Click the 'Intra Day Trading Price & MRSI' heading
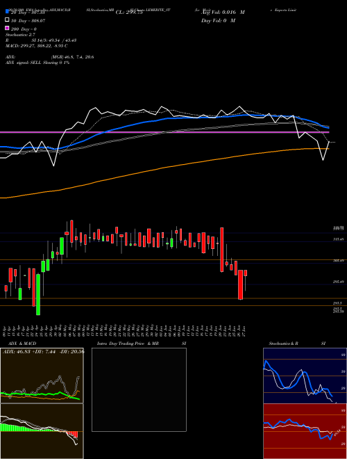Screen dimensions: 347x459 (142, 344)
